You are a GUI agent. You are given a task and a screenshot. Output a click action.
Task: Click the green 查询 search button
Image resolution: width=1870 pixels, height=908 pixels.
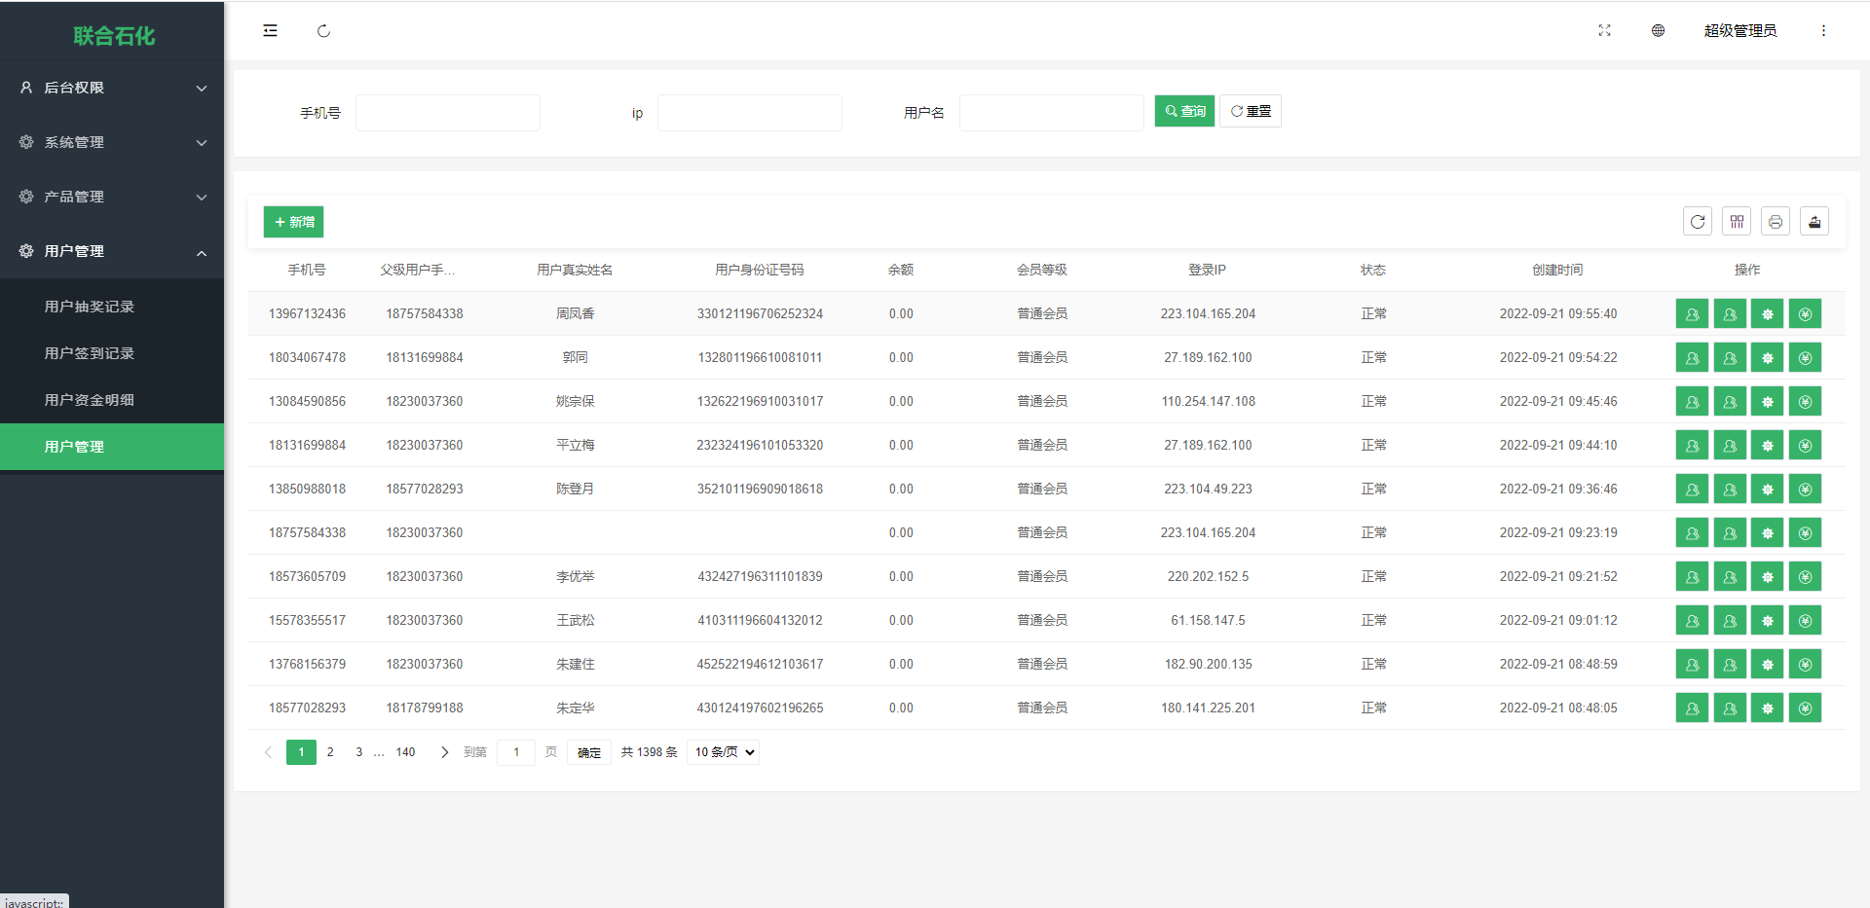(1184, 112)
